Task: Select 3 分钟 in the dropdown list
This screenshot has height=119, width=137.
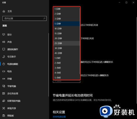Action: point(66,19)
